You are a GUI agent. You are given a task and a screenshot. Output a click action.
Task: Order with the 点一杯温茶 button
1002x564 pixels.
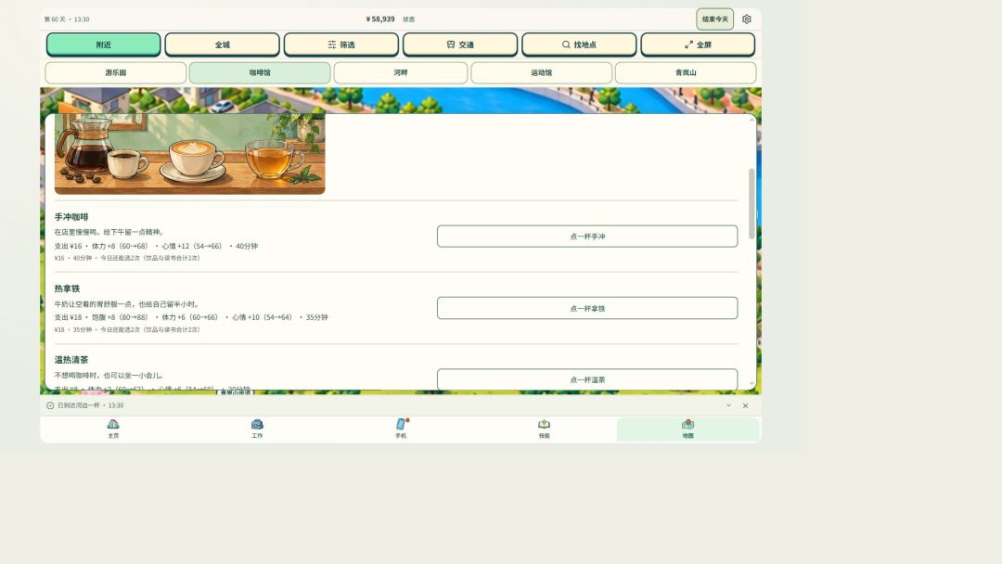point(587,378)
